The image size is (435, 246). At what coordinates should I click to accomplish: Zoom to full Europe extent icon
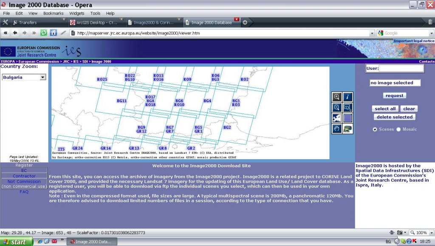point(336,118)
